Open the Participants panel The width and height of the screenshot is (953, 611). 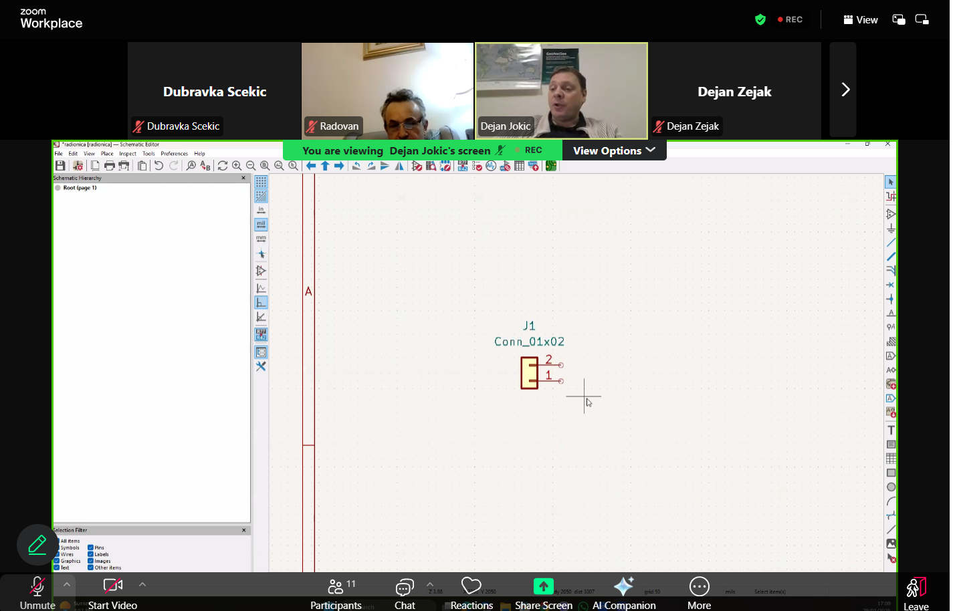point(336,592)
